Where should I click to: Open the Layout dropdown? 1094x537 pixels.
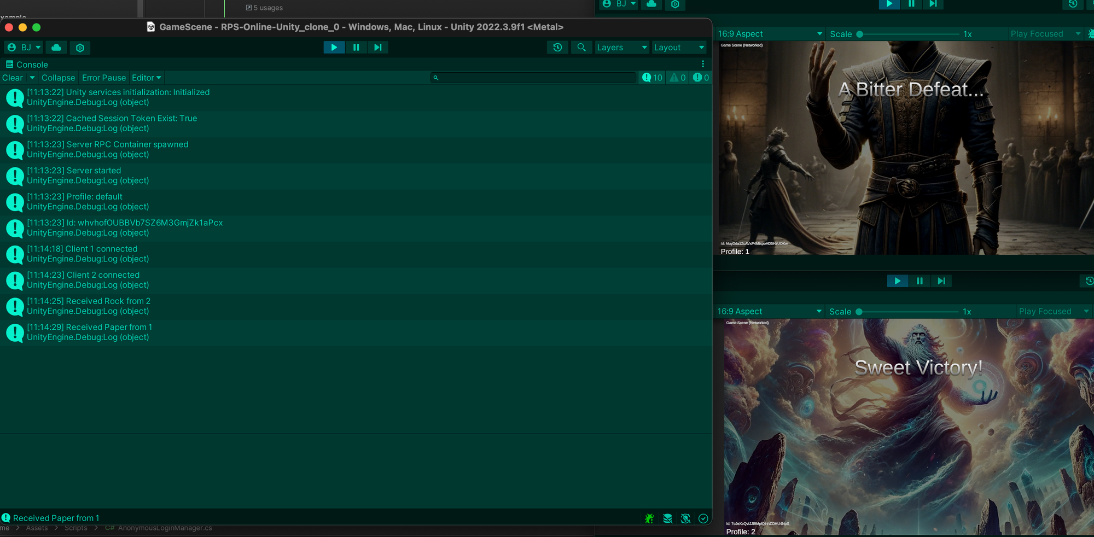coord(679,48)
